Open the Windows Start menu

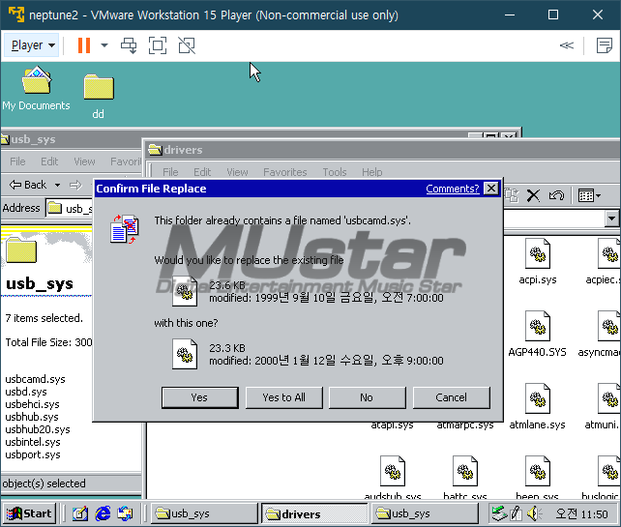28,513
